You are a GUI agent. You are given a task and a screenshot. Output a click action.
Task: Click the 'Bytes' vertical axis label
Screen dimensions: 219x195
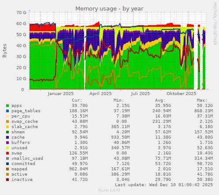tap(5, 51)
